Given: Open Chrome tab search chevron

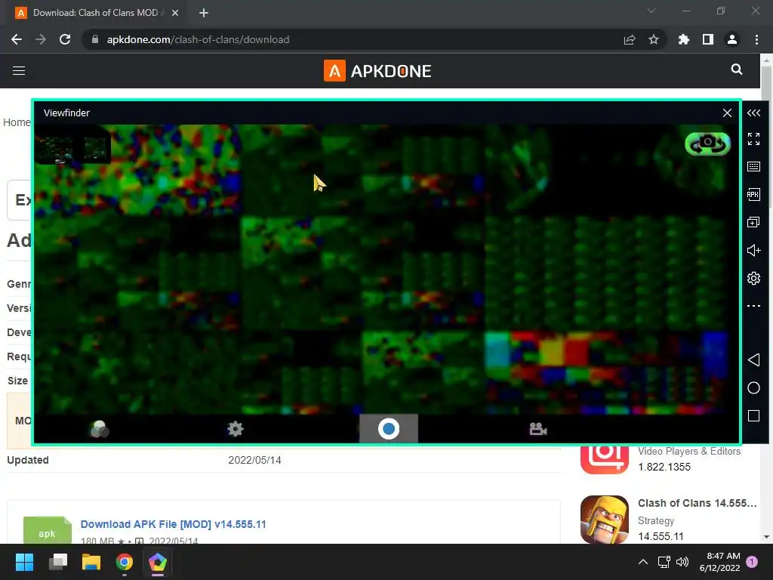Looking at the screenshot, I should click(651, 11).
